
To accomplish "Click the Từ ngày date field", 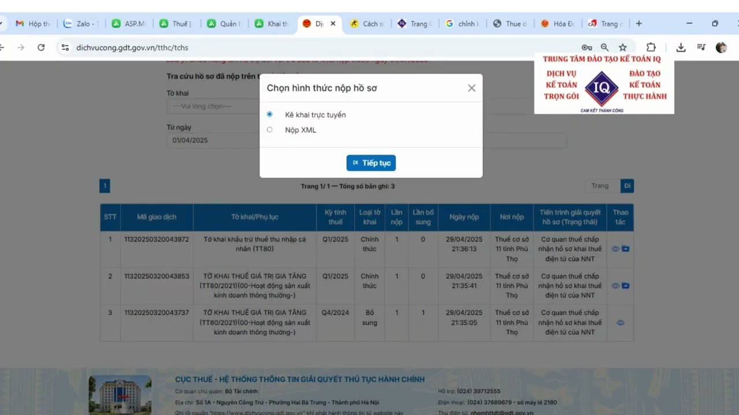I will [213, 140].
